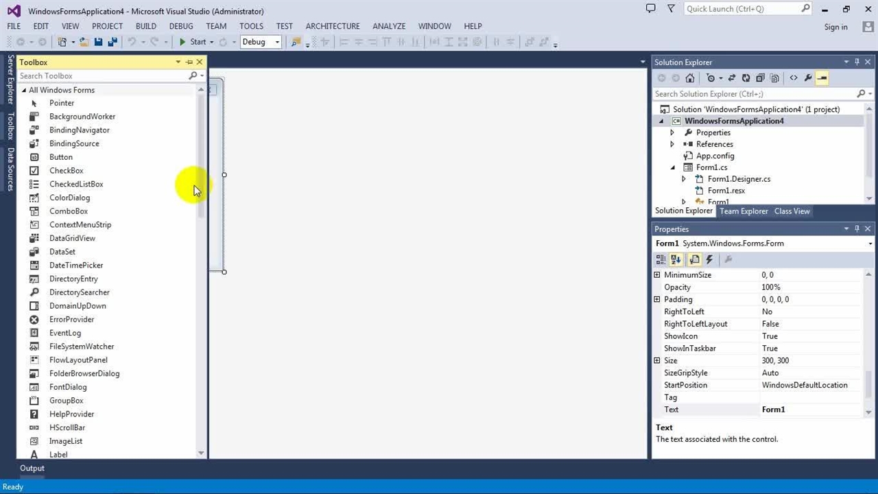Open the Debug configuration dropdown

point(277,42)
